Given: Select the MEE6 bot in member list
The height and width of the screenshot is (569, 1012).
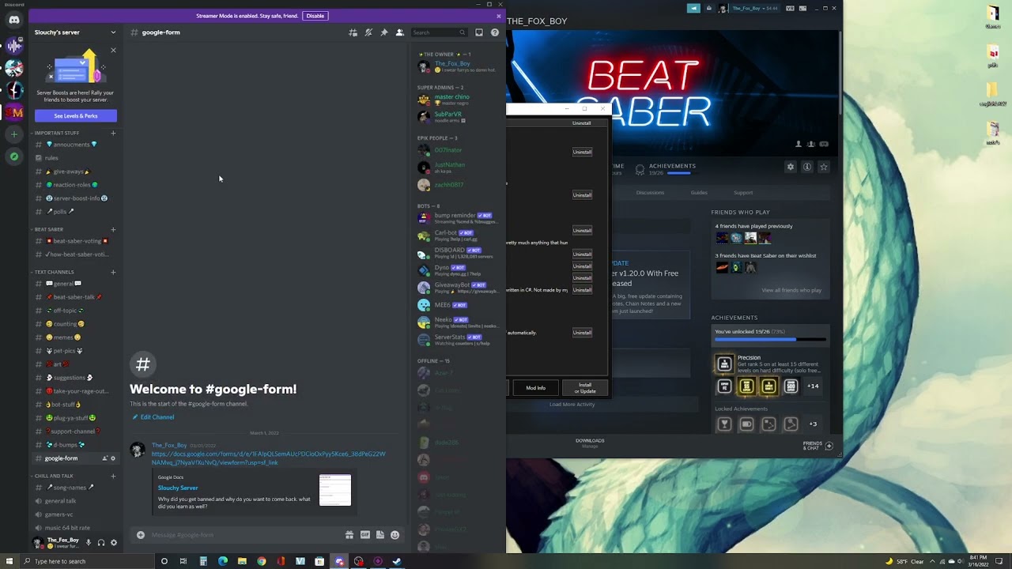Looking at the screenshot, I should [x=457, y=305].
